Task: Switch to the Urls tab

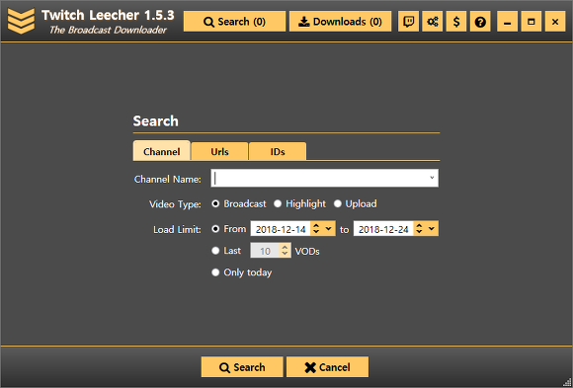Action: [x=219, y=151]
